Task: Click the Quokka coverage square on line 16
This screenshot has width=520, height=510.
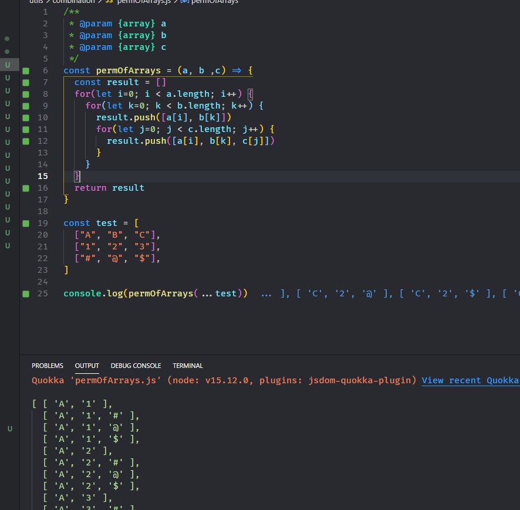Action: (26, 188)
